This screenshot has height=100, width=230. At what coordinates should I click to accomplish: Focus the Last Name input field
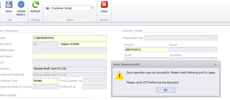coord(70,56)
